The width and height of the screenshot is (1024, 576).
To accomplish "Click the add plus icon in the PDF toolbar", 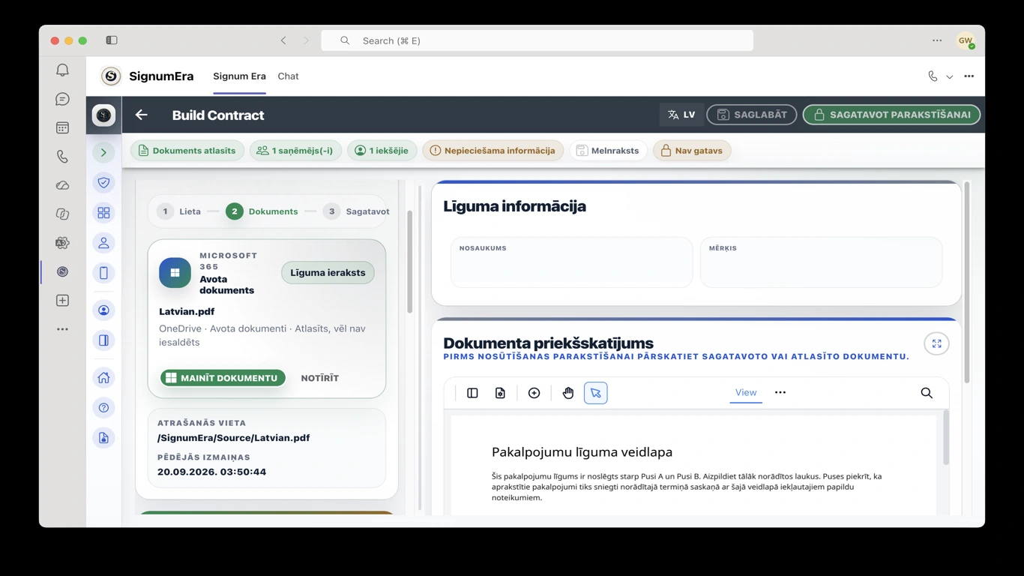I will pyautogui.click(x=534, y=393).
